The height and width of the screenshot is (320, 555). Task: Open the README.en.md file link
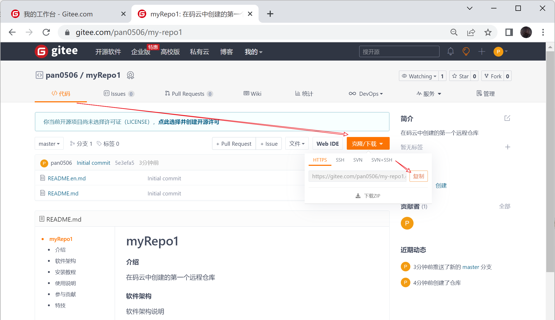click(x=67, y=178)
